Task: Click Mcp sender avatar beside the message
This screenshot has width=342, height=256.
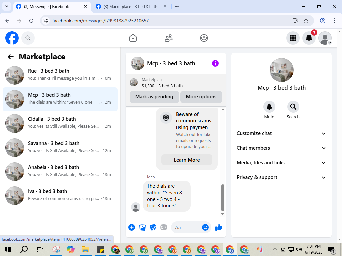Action: [136, 207]
